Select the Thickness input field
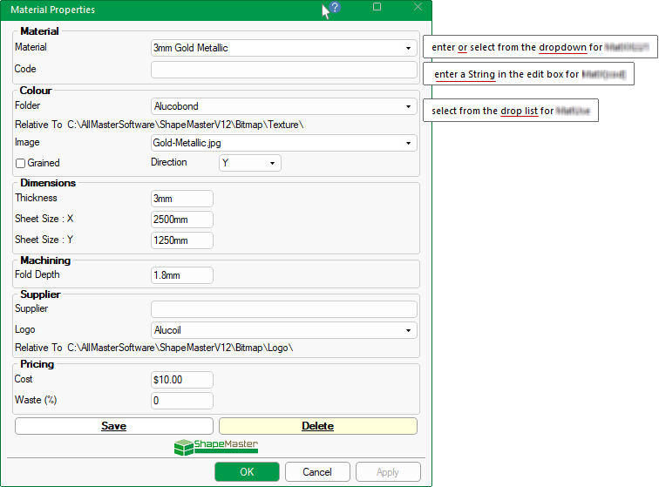The width and height of the screenshot is (659, 487). tap(182, 200)
